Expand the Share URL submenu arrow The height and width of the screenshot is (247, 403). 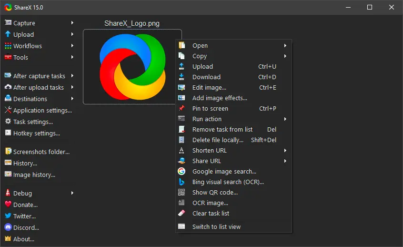285,161
